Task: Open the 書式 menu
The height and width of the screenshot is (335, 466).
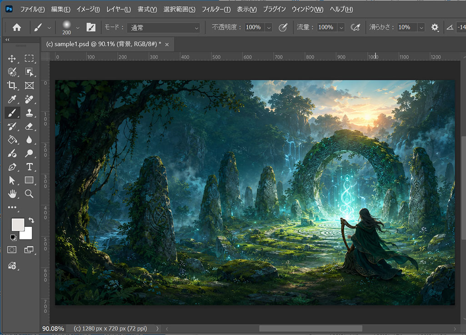Action: pos(147,9)
